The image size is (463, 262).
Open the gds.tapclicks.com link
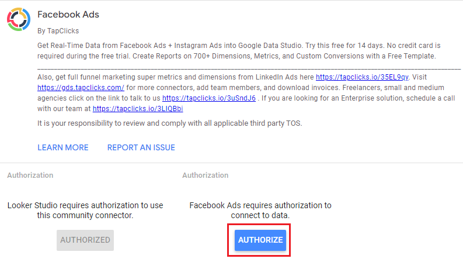coord(81,88)
